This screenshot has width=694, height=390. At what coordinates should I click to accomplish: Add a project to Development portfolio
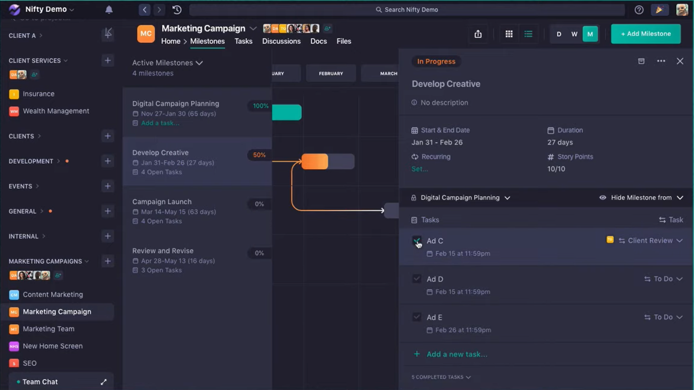[107, 161]
